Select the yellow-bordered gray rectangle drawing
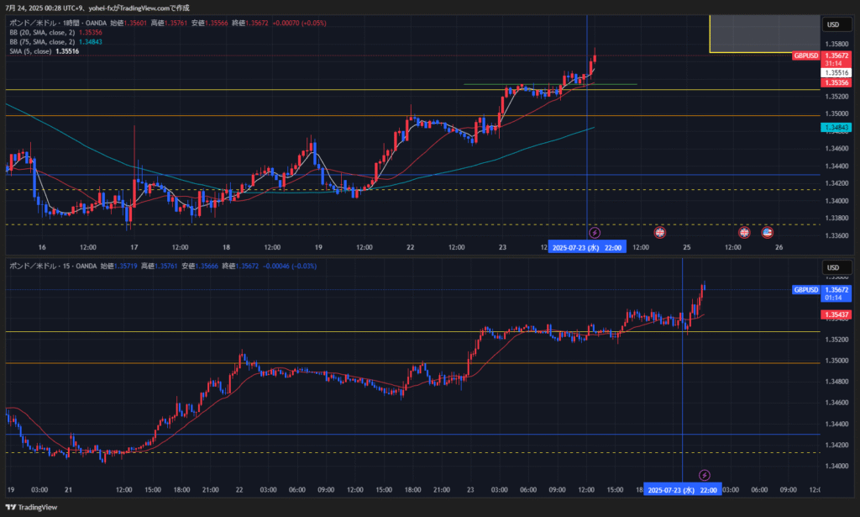860x517 pixels. click(x=763, y=34)
